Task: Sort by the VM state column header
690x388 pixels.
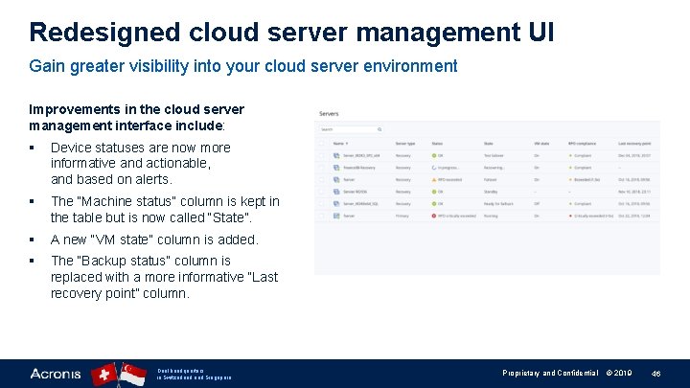Action: coord(541,144)
